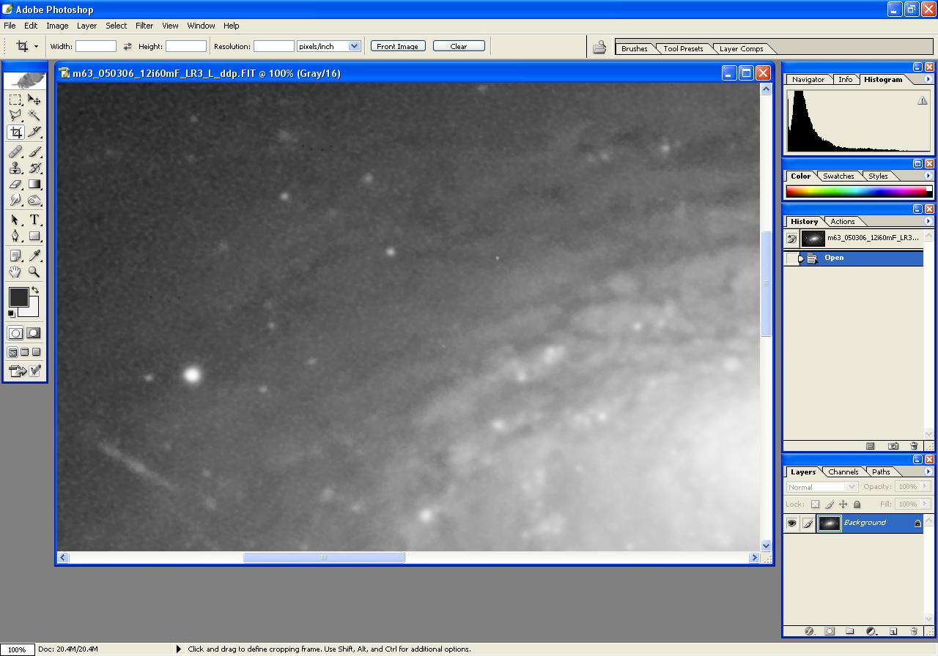Open the Filter menu

point(144,26)
